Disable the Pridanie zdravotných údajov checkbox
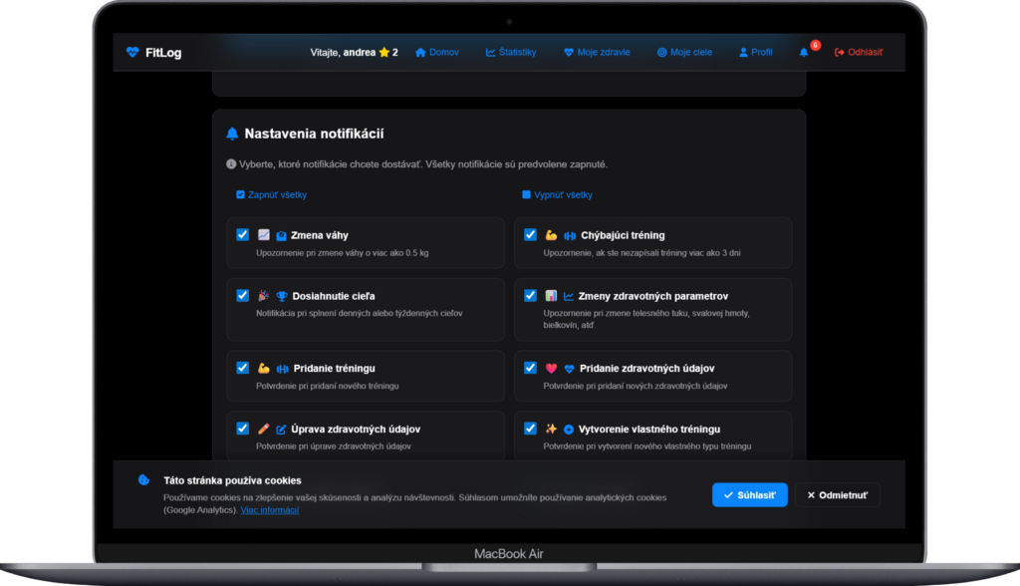This screenshot has width=1020, height=586. (x=530, y=368)
